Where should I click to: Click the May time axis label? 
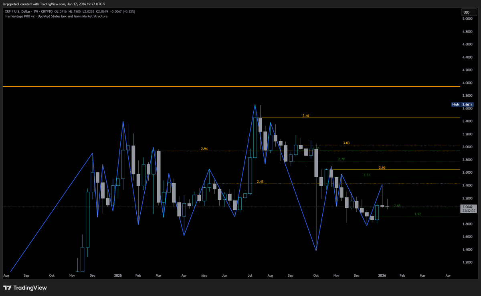(x=204, y=276)
